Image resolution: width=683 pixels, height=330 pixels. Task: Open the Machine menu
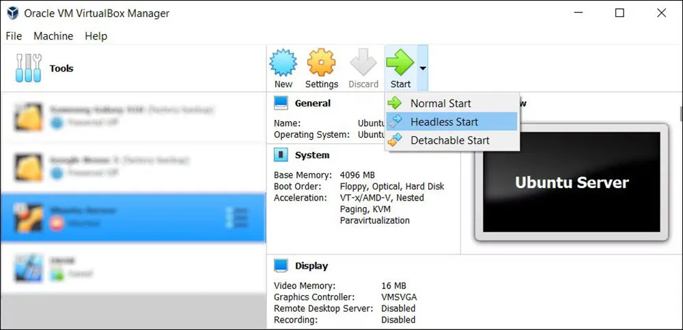tap(53, 36)
